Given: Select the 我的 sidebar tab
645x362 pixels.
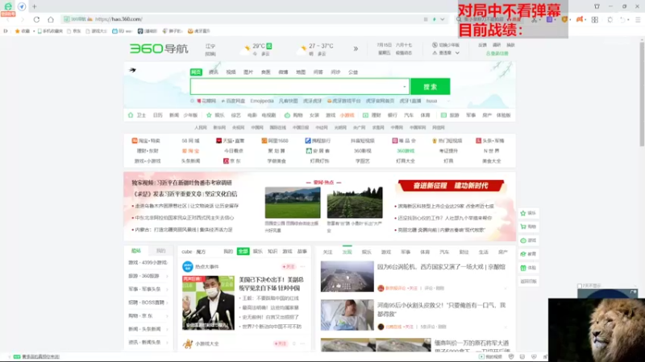Looking at the screenshot, I should (160, 251).
